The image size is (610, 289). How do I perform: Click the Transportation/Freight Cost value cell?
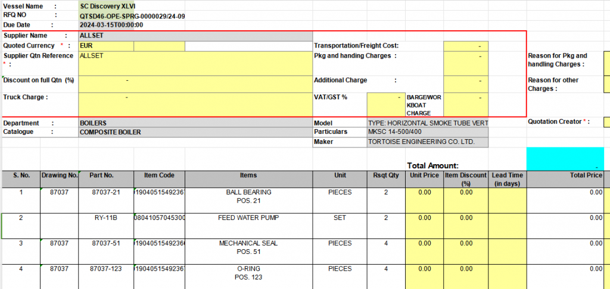[x=466, y=46]
